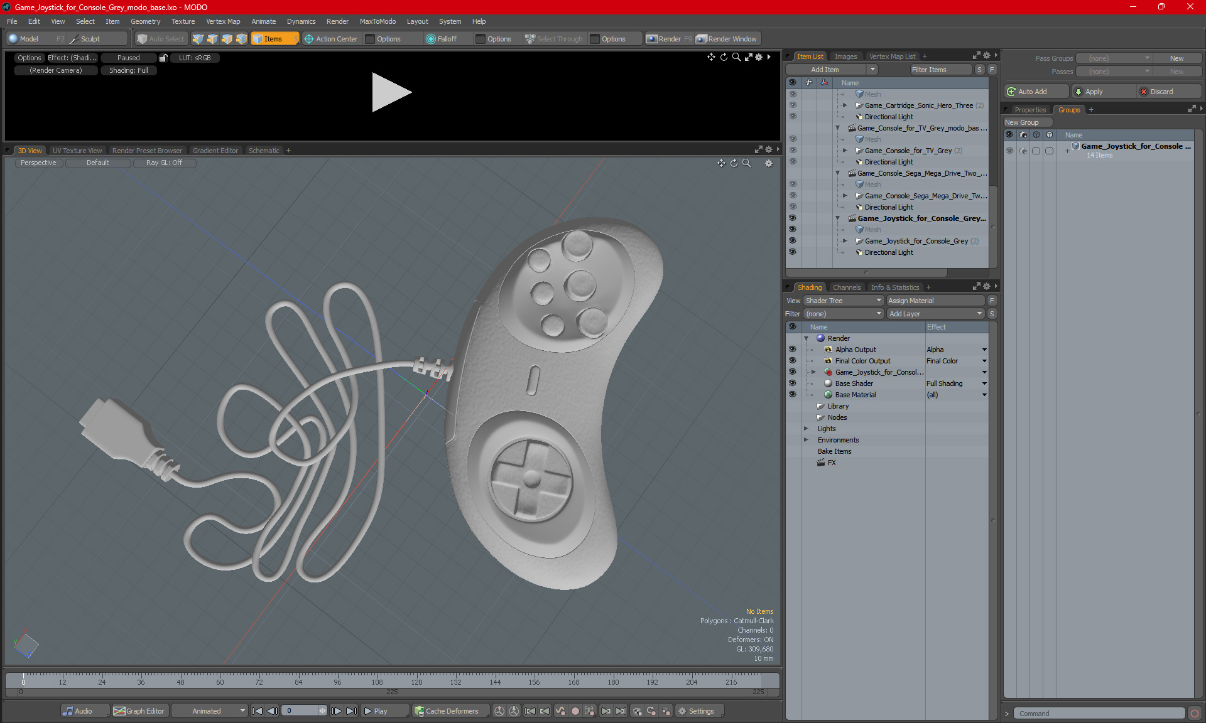Open the Texture menu
This screenshot has width=1206, height=723.
183,21
